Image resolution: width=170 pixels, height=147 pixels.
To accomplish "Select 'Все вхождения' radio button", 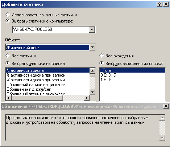I will point(101,56).
